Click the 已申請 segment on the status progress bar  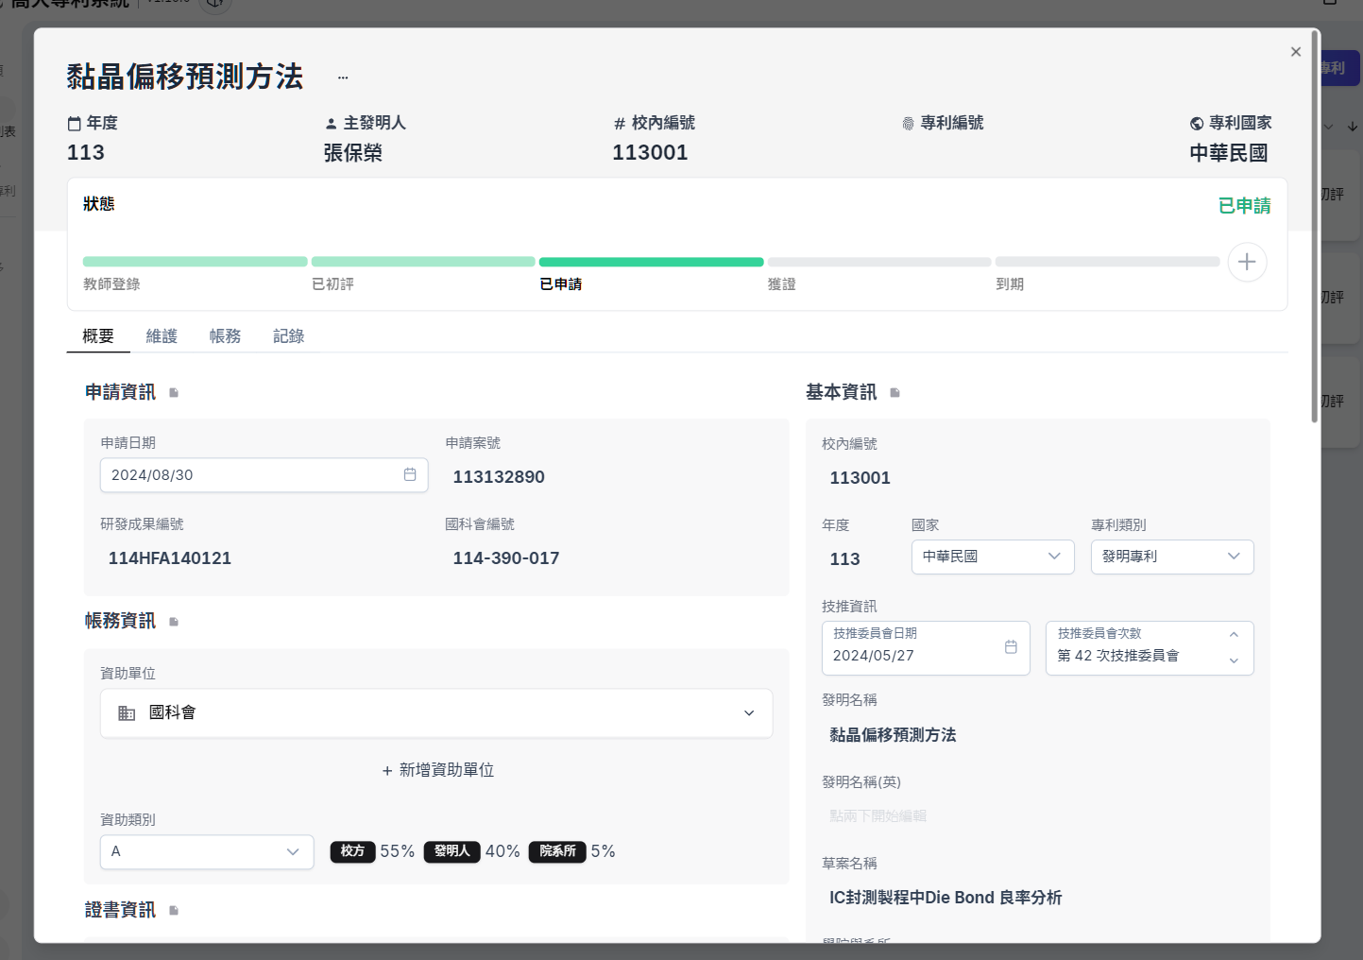click(651, 262)
